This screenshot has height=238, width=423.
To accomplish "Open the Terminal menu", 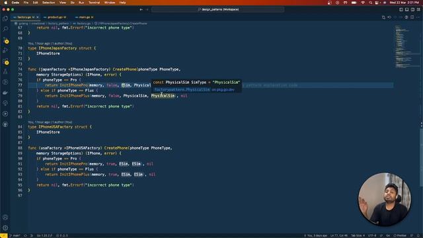I will click(94, 3).
